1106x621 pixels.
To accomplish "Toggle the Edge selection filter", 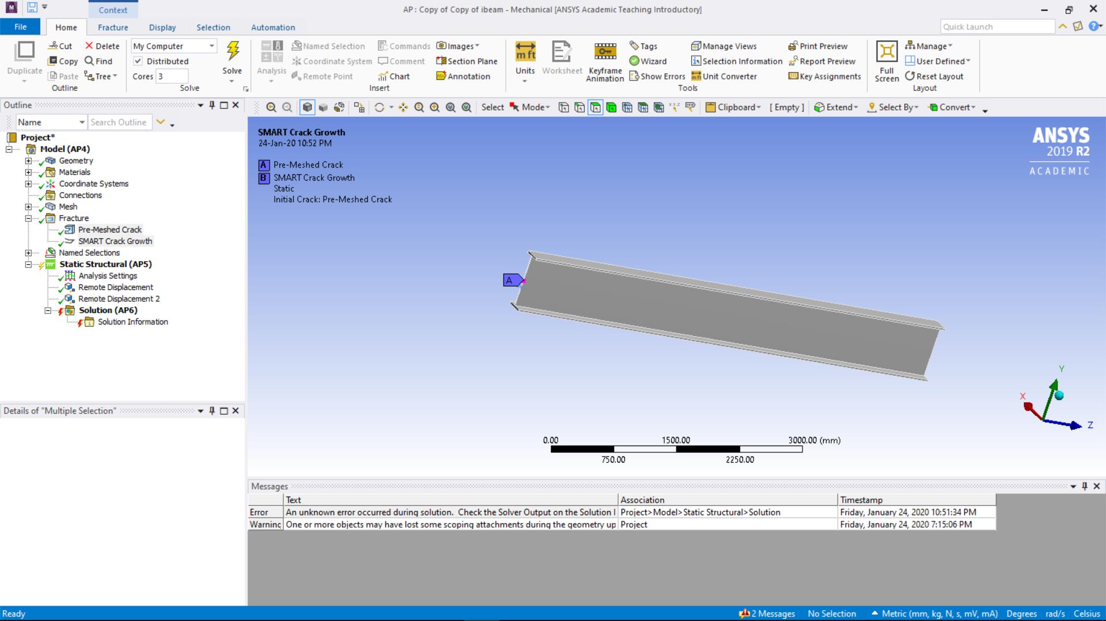I will (x=579, y=107).
